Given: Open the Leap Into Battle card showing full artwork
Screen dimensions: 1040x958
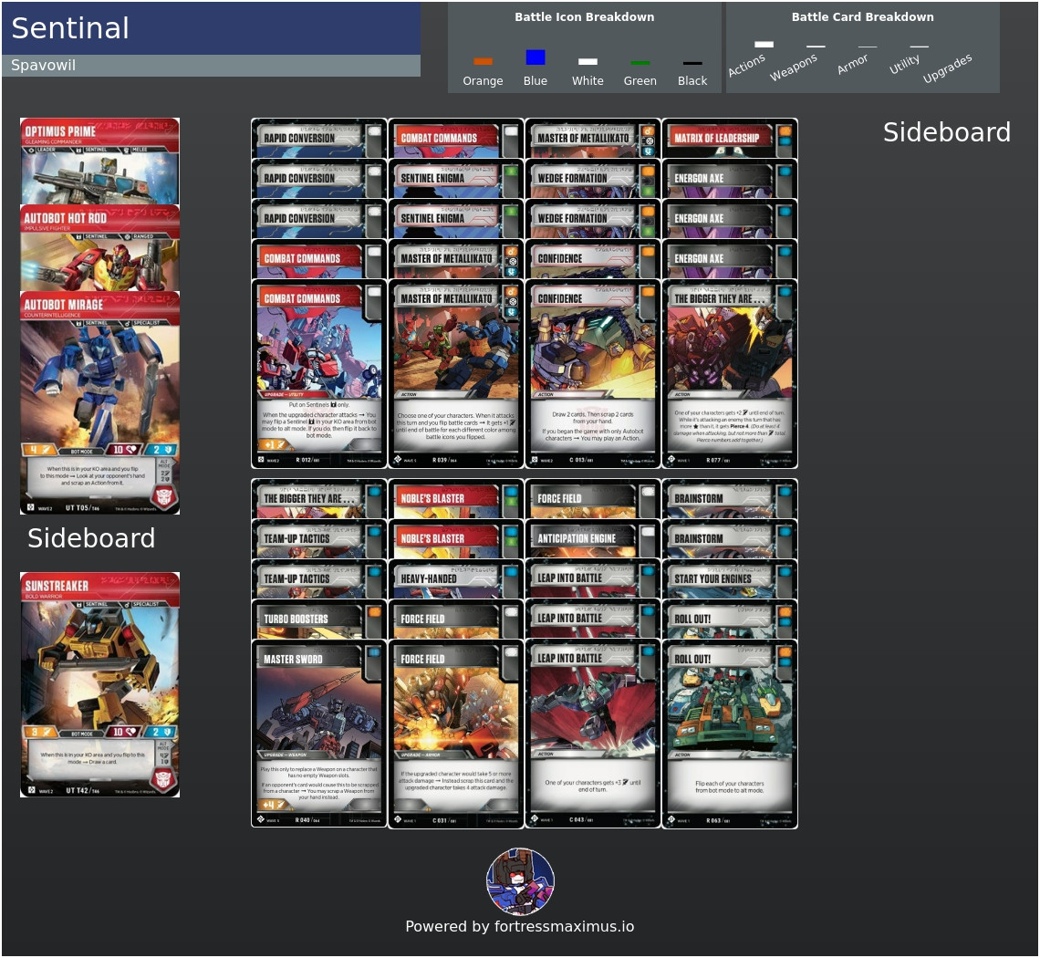Looking at the screenshot, I should pos(593,734).
